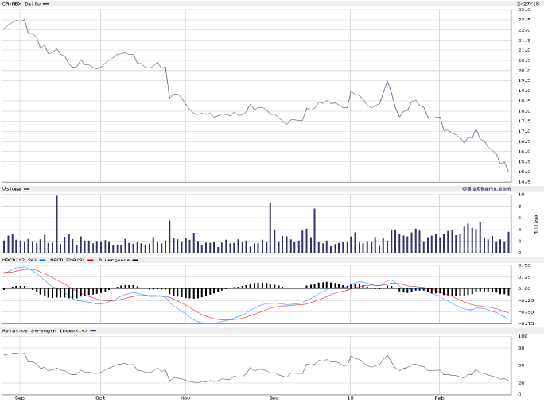This screenshot has width=544, height=402.
Task: Click the black Divergence legend swatch
Action: pos(135,260)
